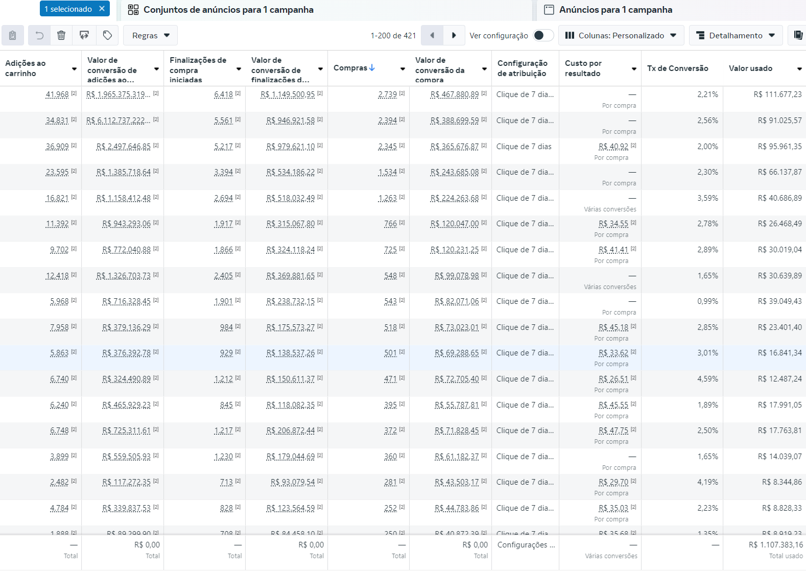The height and width of the screenshot is (572, 806).
Task: Expand Custo por resultado column menu
Action: pos(634,69)
